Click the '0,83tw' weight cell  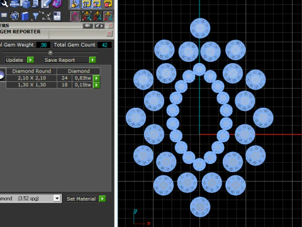click(x=82, y=78)
